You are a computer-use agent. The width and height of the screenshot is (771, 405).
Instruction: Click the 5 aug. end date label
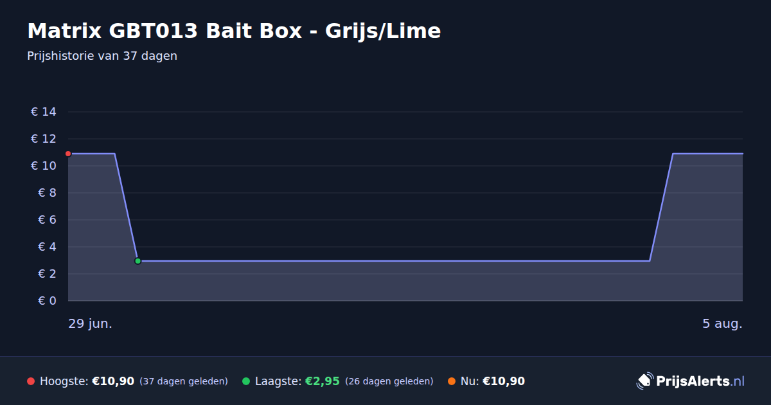tap(722, 324)
